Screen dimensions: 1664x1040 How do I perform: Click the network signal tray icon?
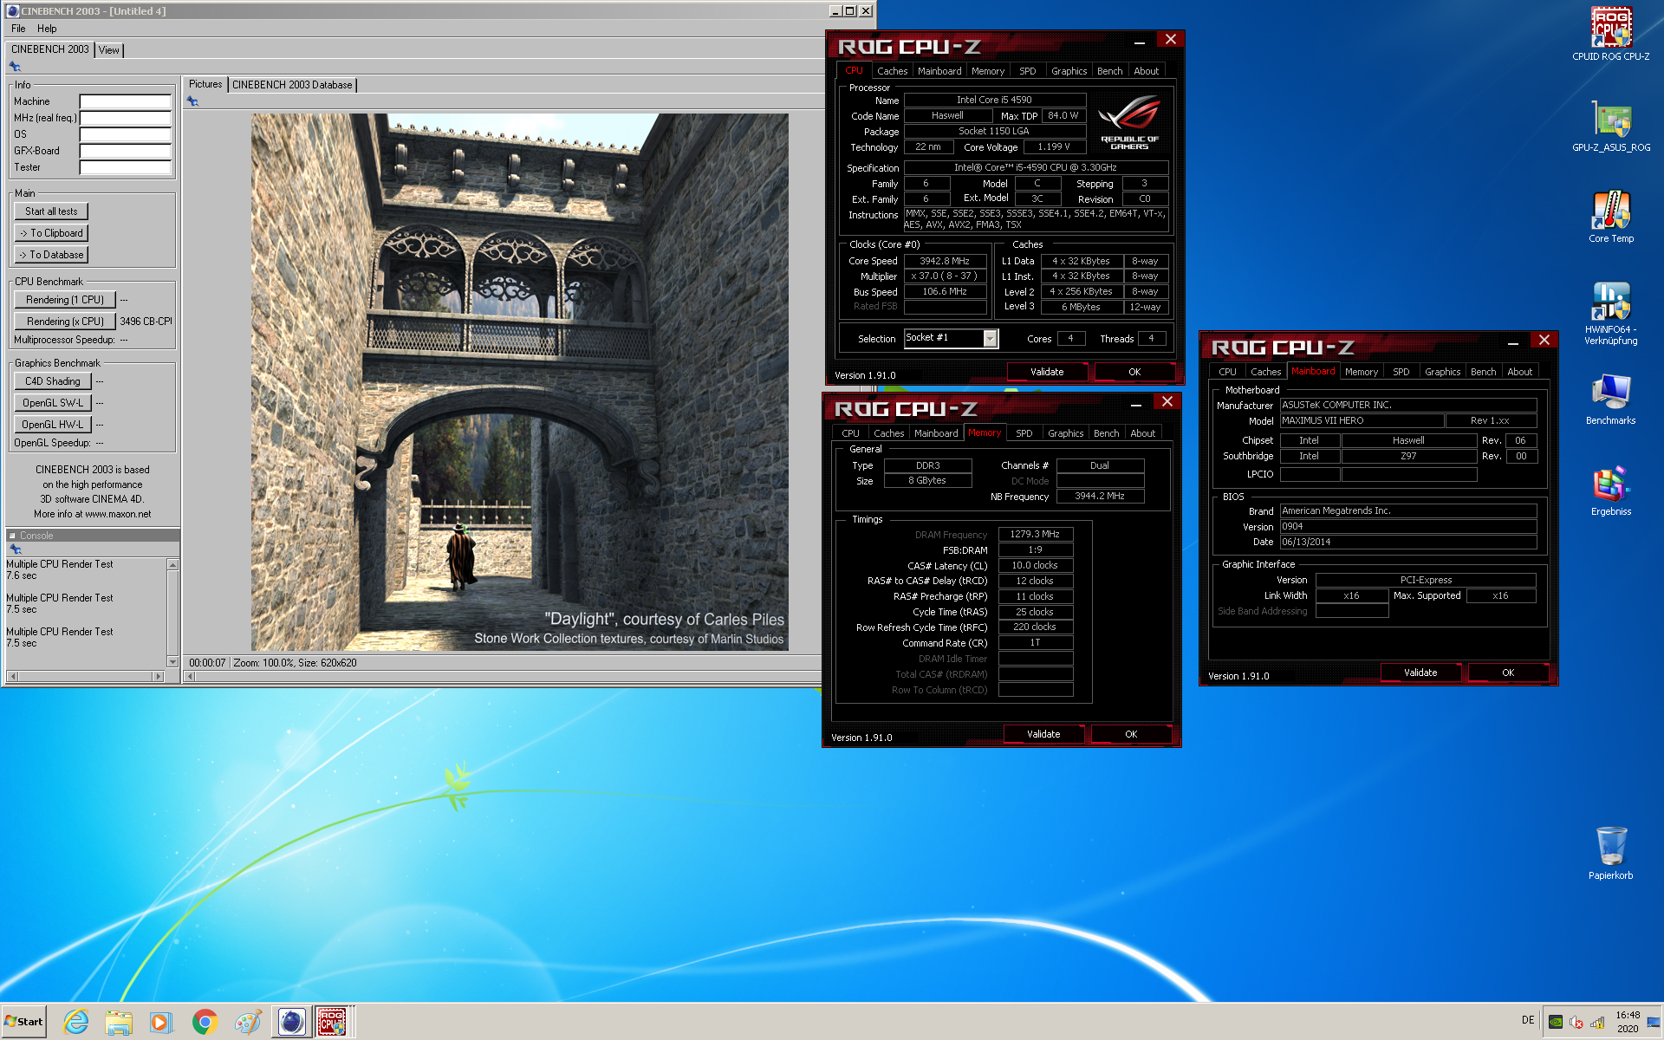[1597, 1022]
